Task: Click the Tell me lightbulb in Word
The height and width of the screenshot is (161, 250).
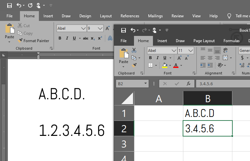Action: tap(229, 16)
